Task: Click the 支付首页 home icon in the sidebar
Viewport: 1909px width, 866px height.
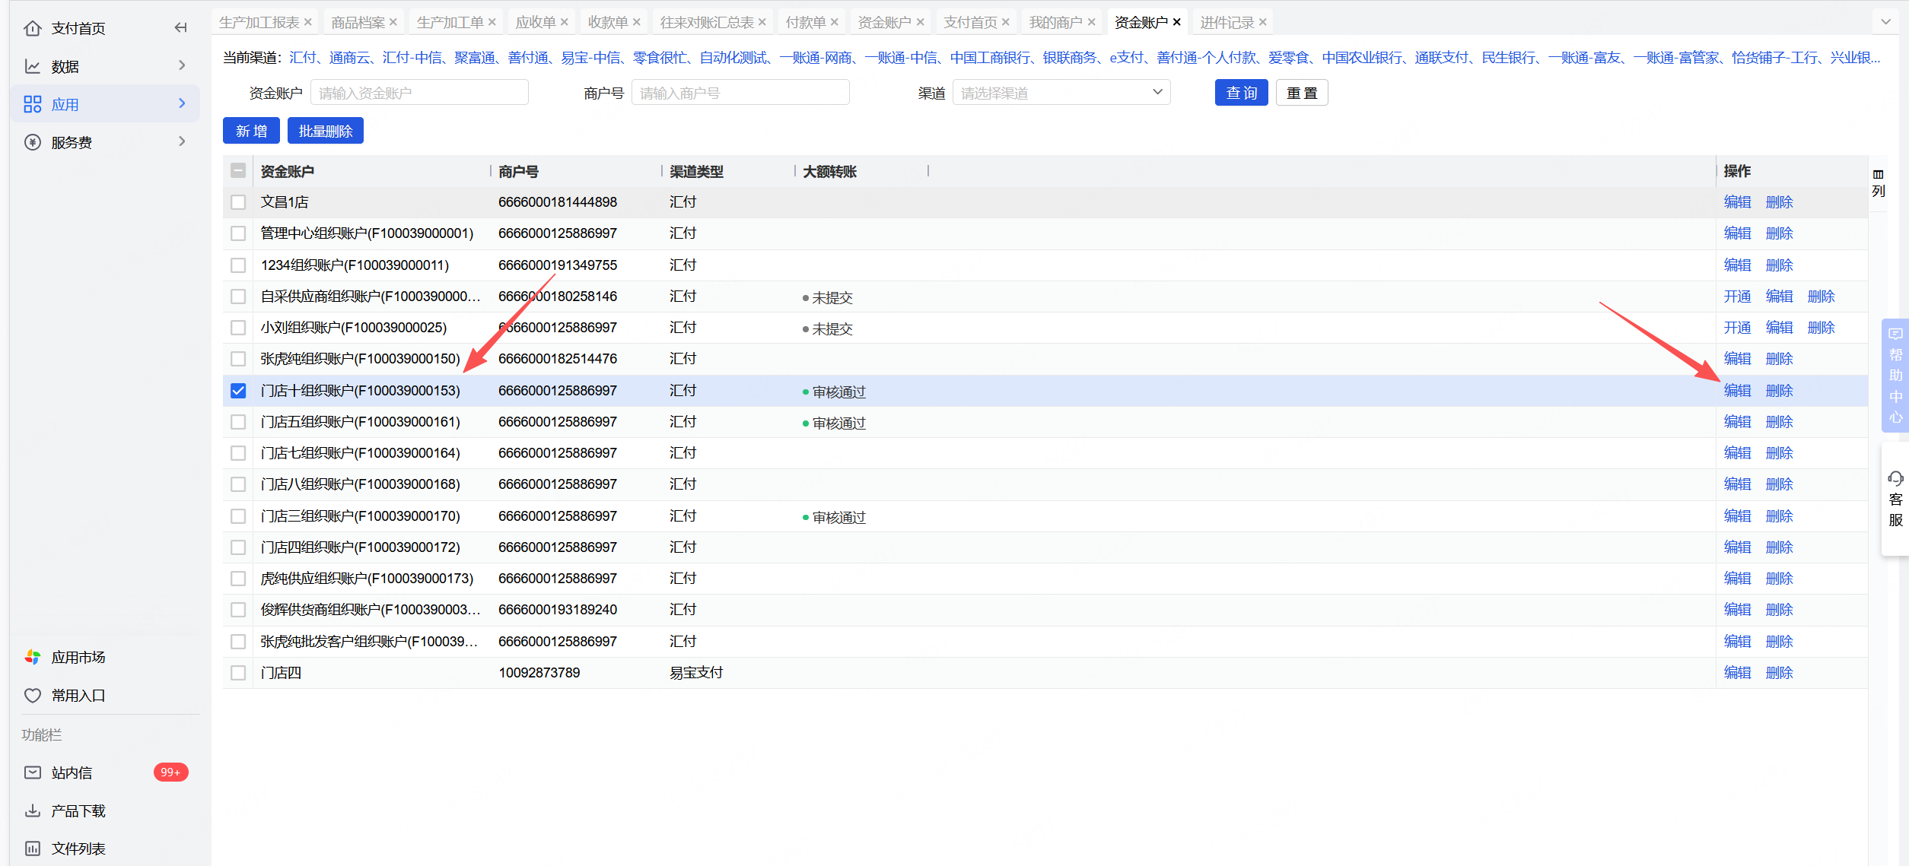Action: tap(32, 28)
